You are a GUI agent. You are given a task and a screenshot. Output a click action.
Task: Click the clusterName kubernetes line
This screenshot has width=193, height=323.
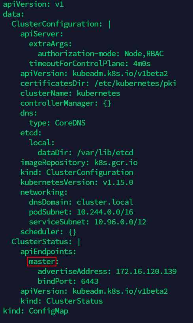click(x=70, y=93)
